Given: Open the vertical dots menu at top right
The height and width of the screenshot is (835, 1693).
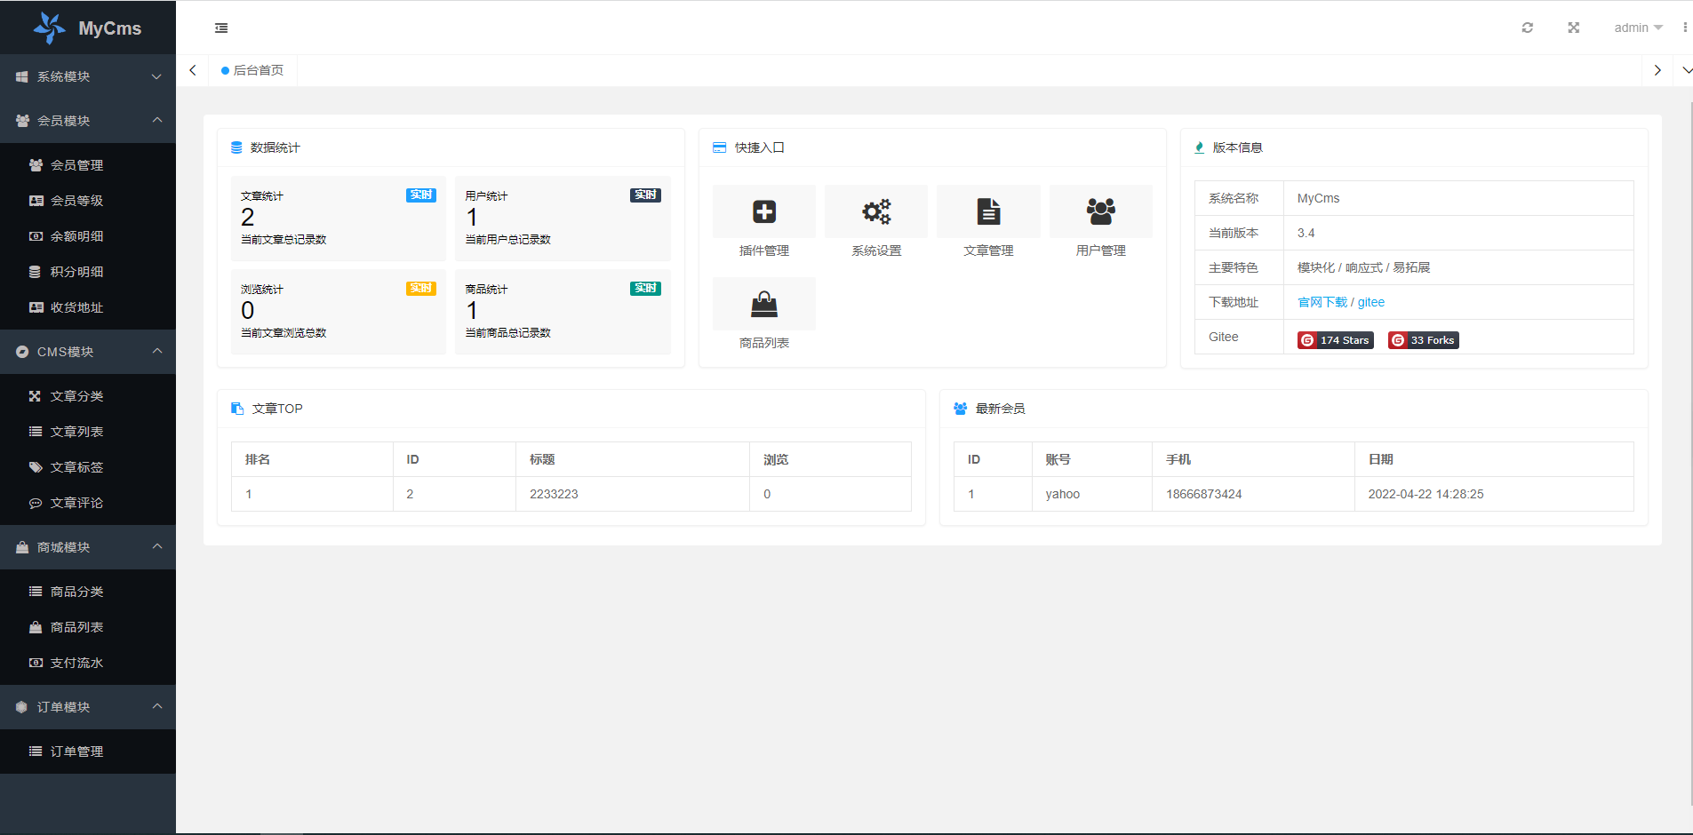Looking at the screenshot, I should (x=1686, y=28).
